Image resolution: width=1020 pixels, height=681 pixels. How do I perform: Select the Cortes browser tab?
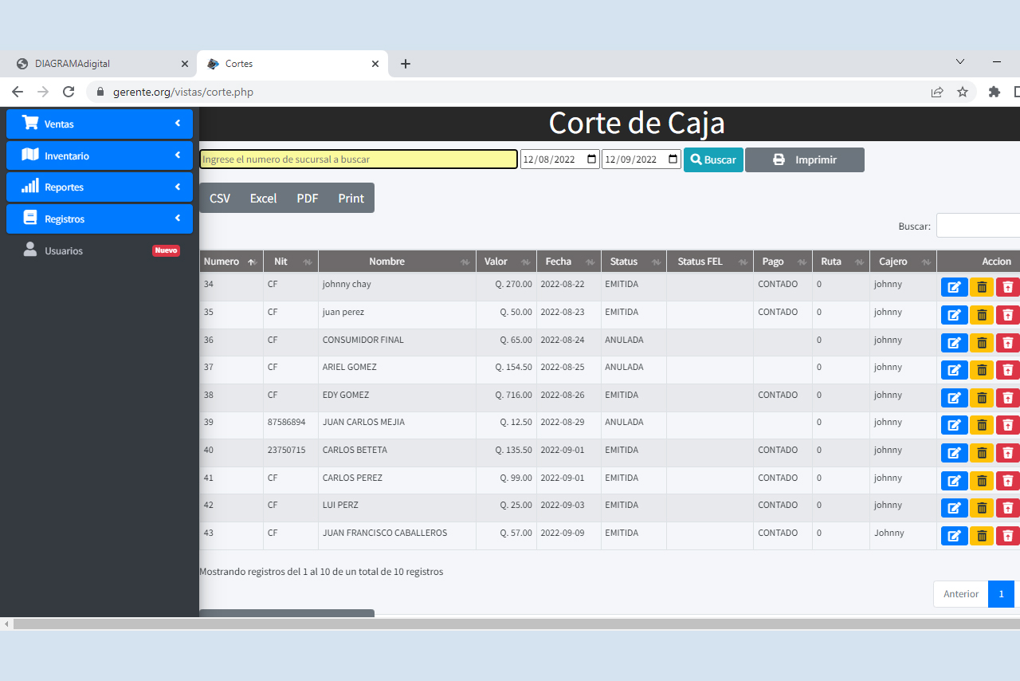coord(292,64)
